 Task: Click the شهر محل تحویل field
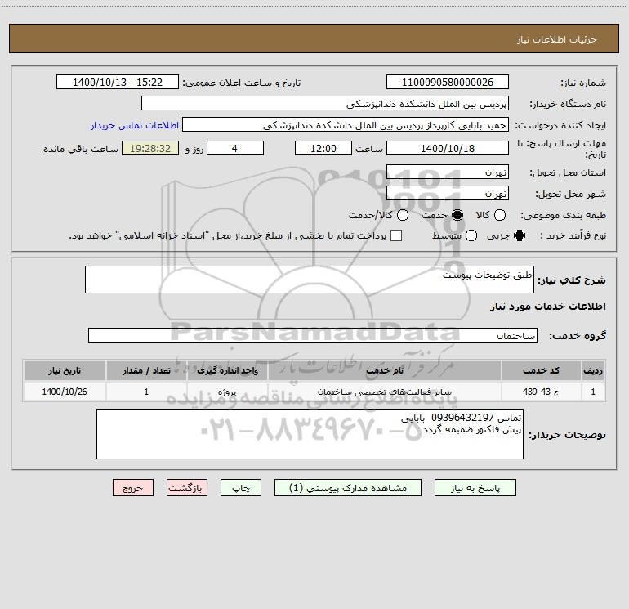pyautogui.click(x=448, y=194)
